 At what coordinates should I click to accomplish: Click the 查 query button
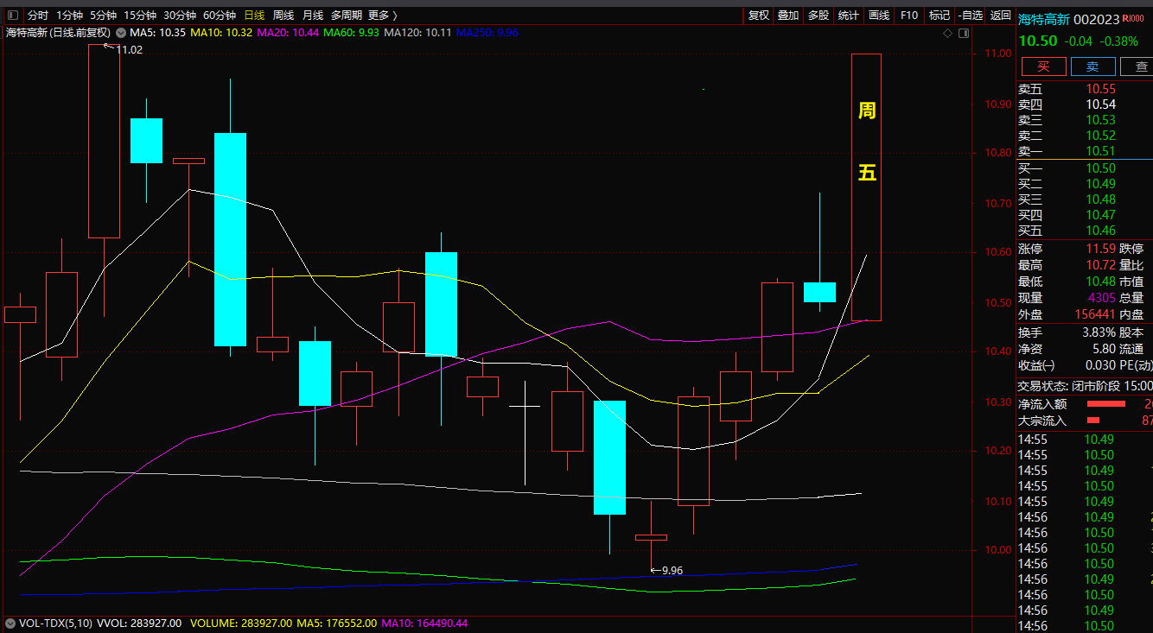1137,66
